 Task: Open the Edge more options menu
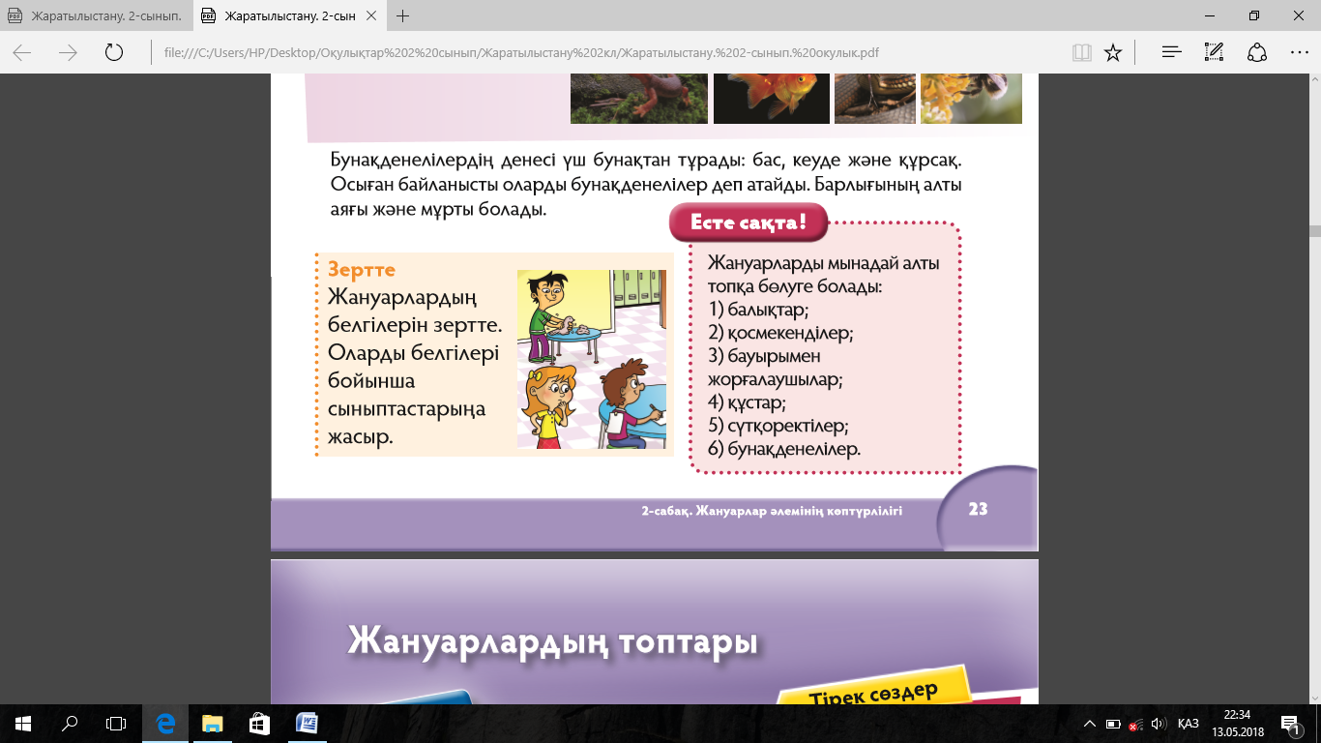pyautogui.click(x=1300, y=52)
